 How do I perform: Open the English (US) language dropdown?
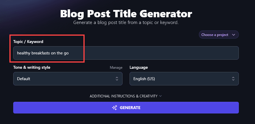184,79
